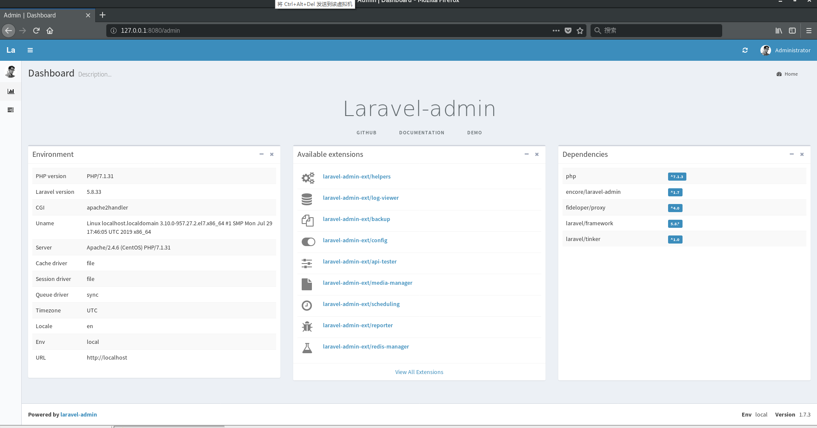
Task: Toggle the Firefox sidebars icon
Action: (x=792, y=31)
